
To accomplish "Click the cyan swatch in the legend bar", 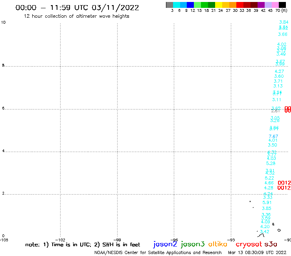I will coord(177,5).
